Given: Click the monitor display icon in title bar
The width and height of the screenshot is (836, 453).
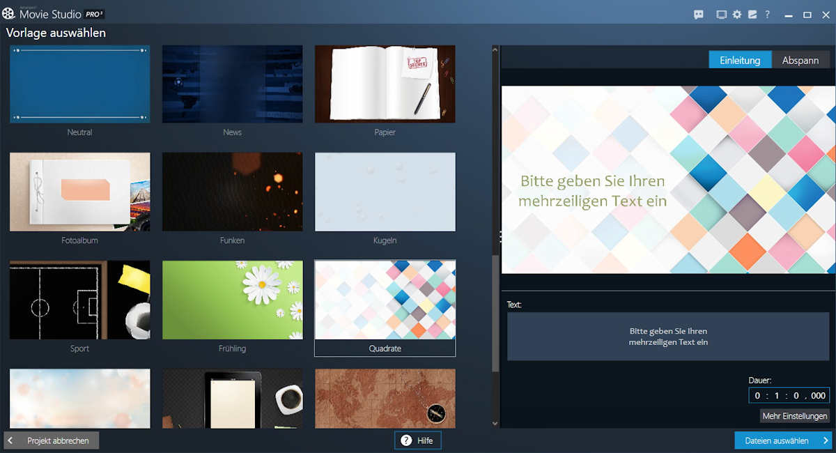Looking at the screenshot, I should 721,15.
